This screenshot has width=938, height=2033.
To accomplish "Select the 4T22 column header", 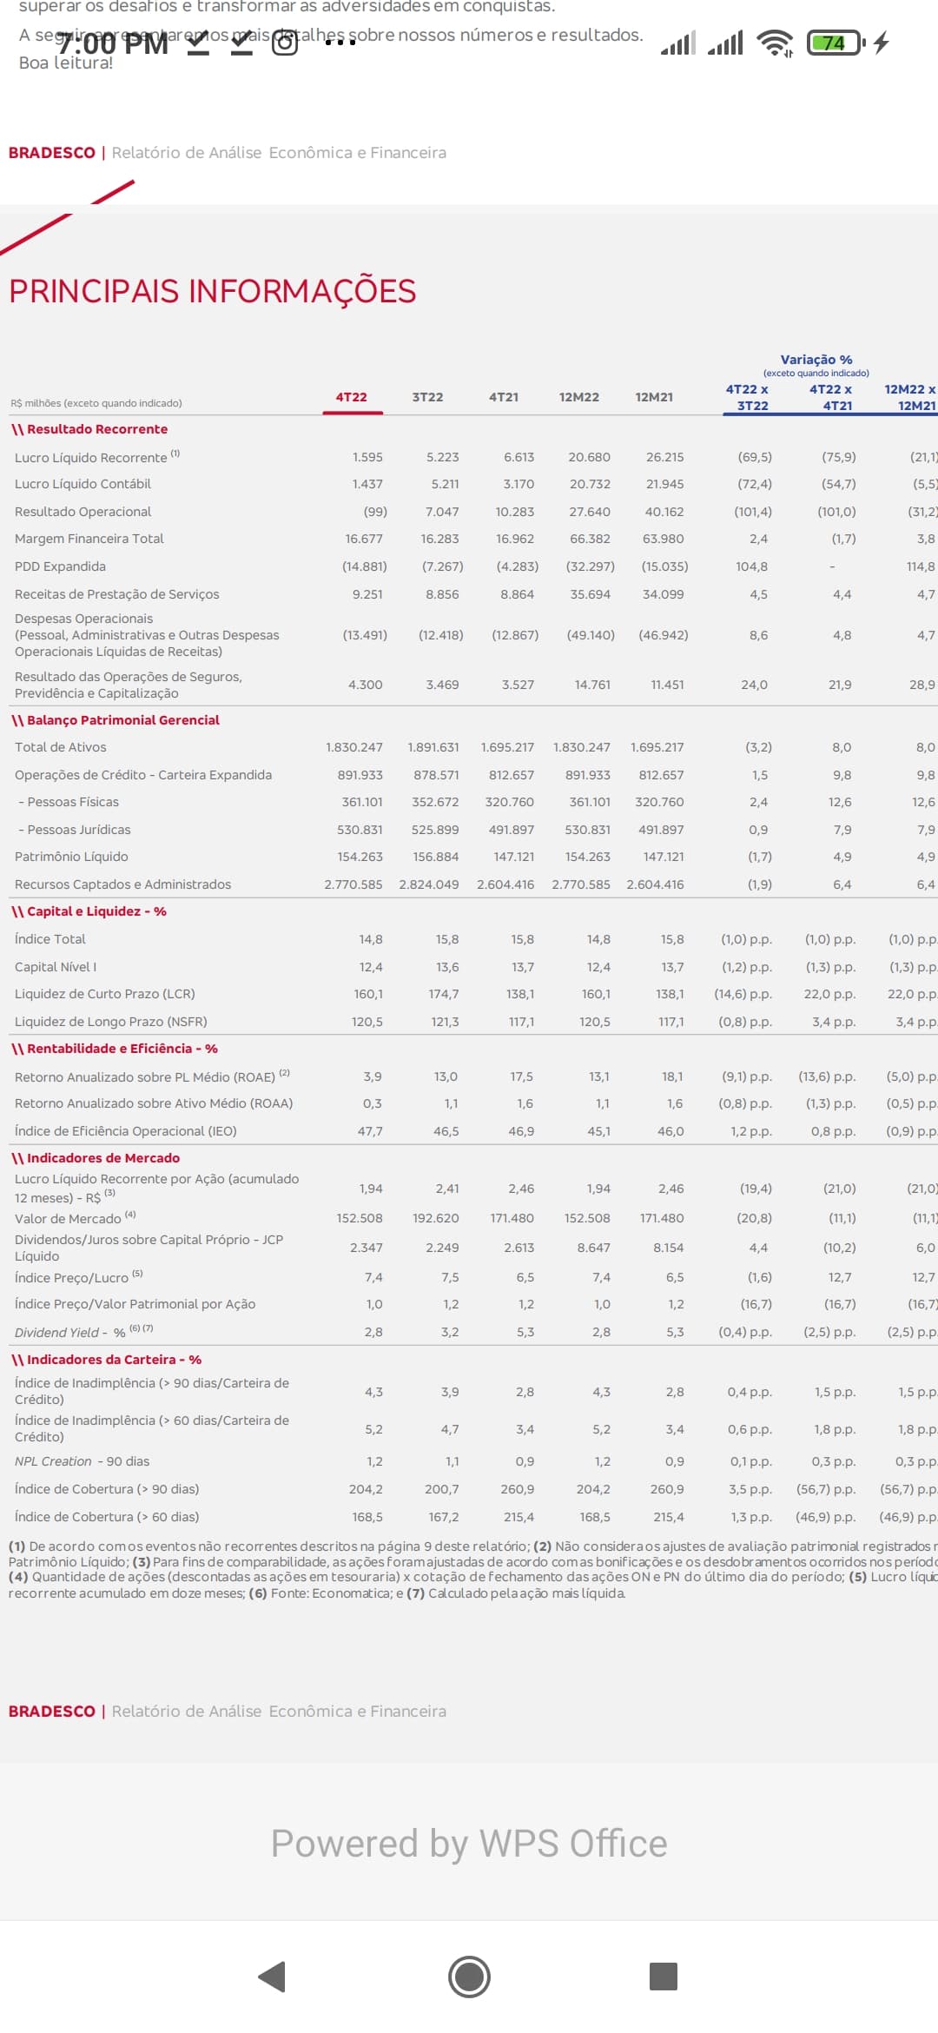I will click(352, 397).
